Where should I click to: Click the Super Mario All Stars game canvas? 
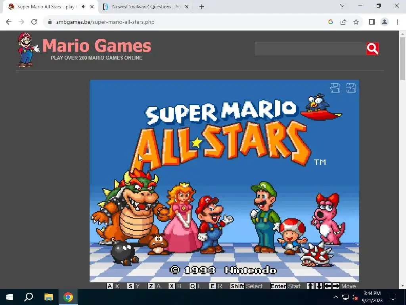224,181
